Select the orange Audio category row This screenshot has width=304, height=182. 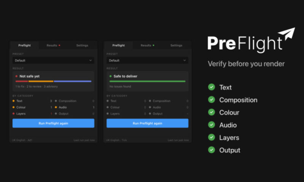(x=74, y=107)
